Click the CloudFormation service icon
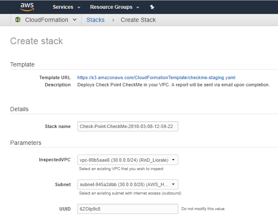Screen dimensions: 278x224 tap(18, 20)
